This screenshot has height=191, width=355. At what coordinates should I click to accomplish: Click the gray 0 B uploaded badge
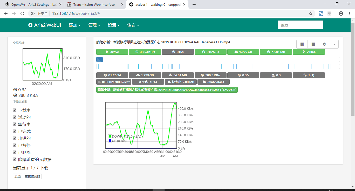[x=276, y=75]
